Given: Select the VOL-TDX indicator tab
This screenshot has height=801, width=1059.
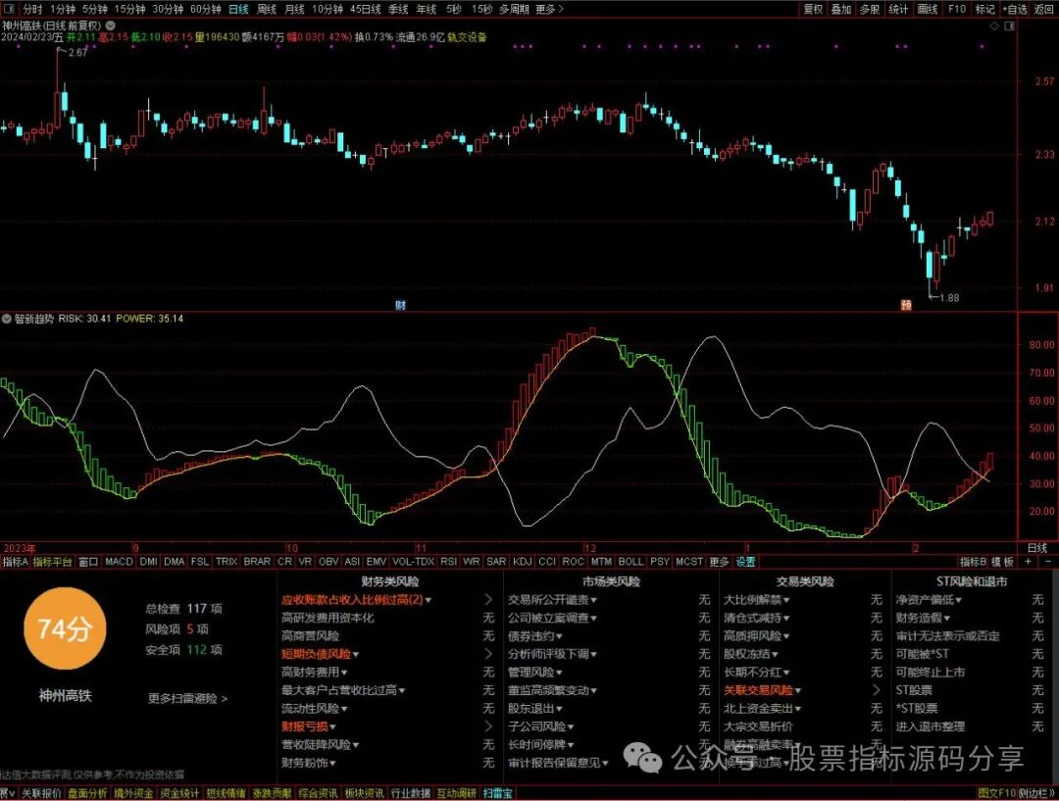Looking at the screenshot, I should [414, 561].
